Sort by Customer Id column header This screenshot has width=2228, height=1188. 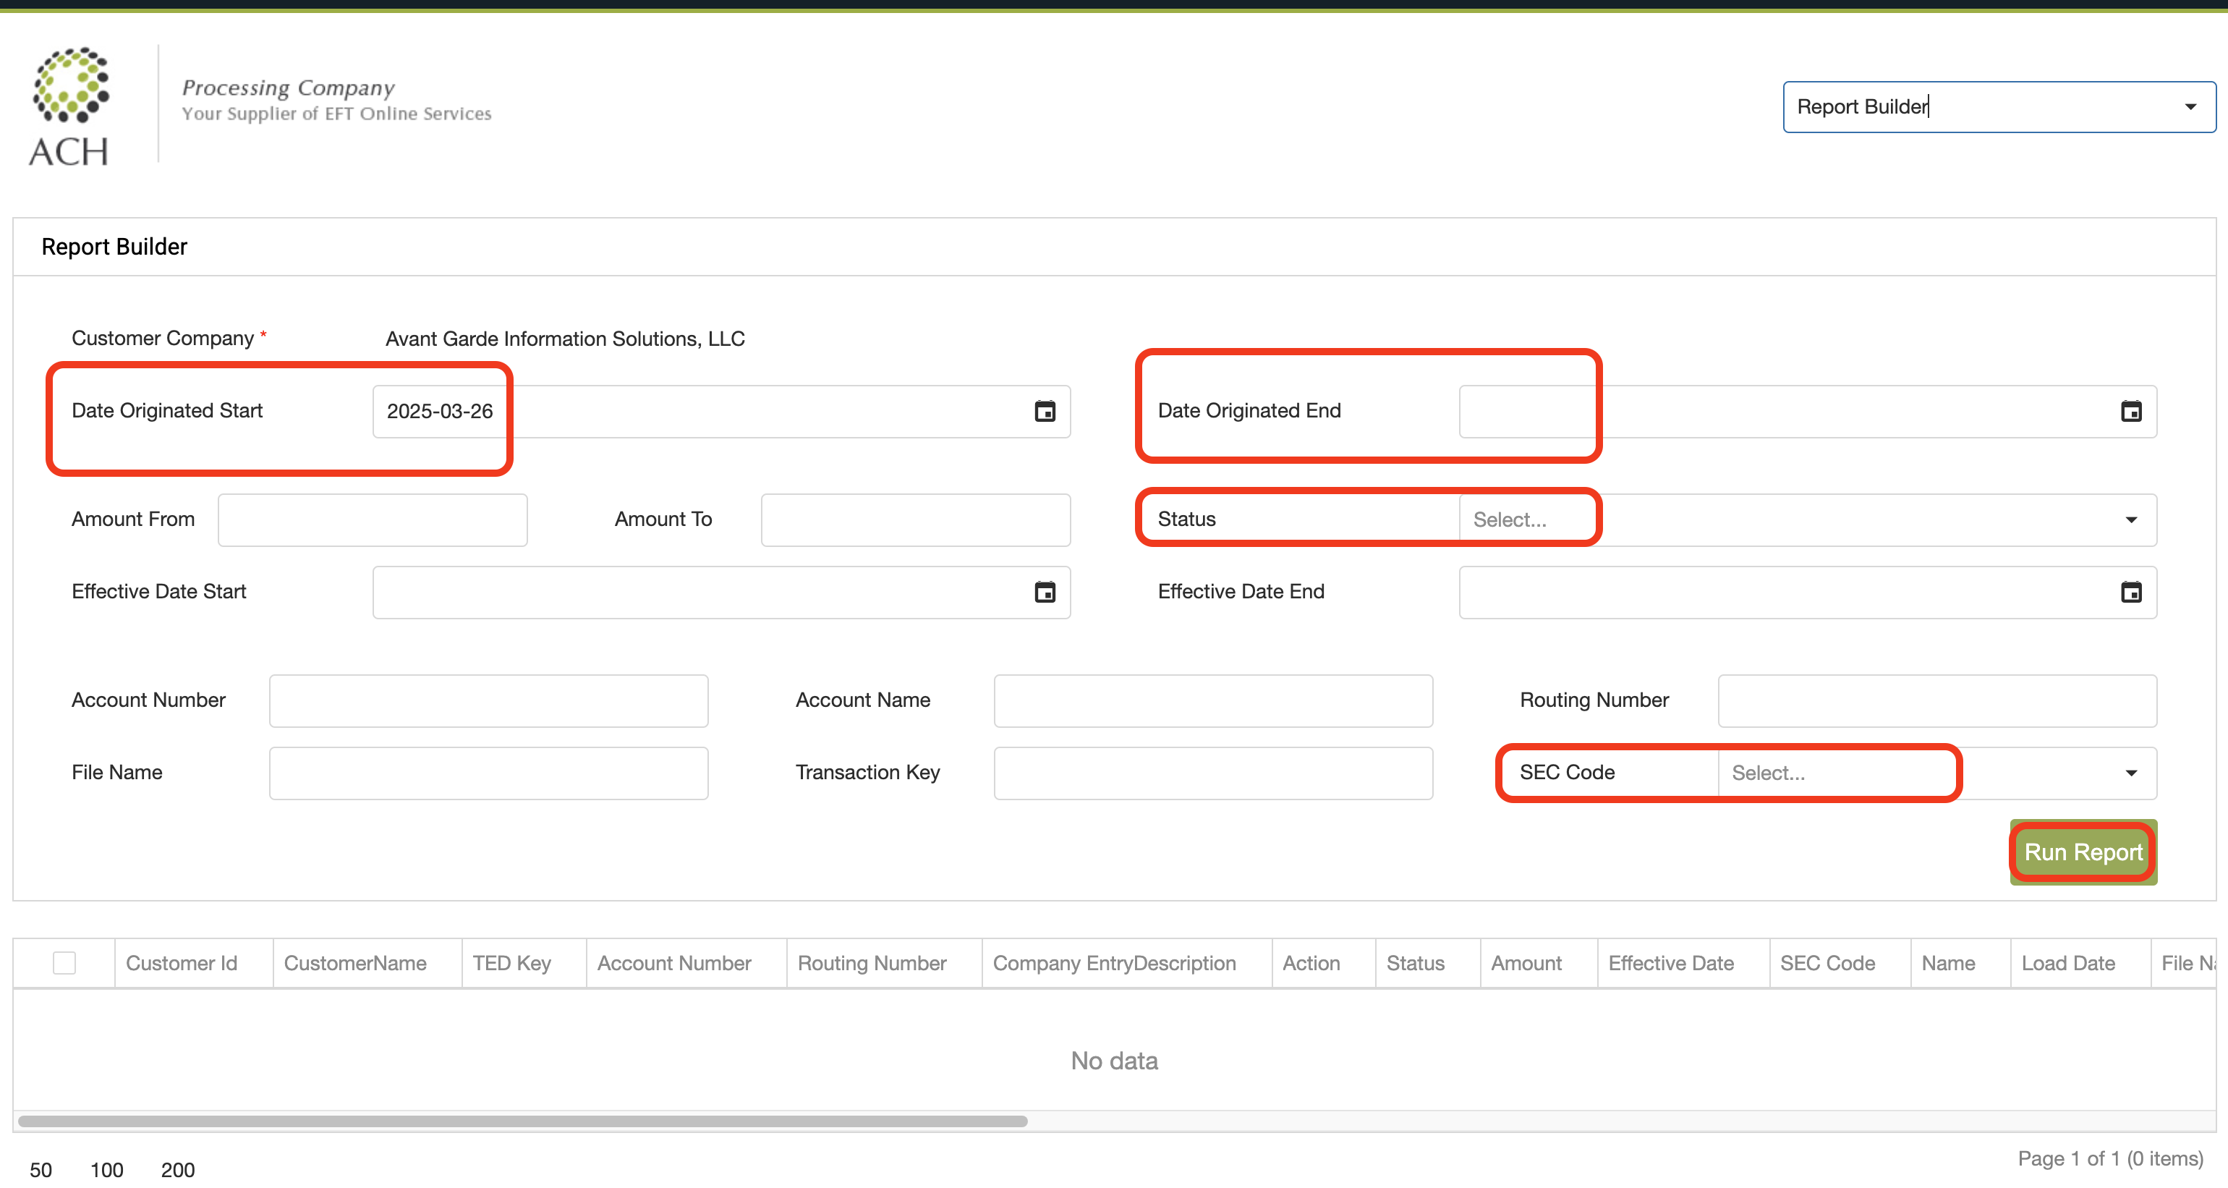coord(182,963)
